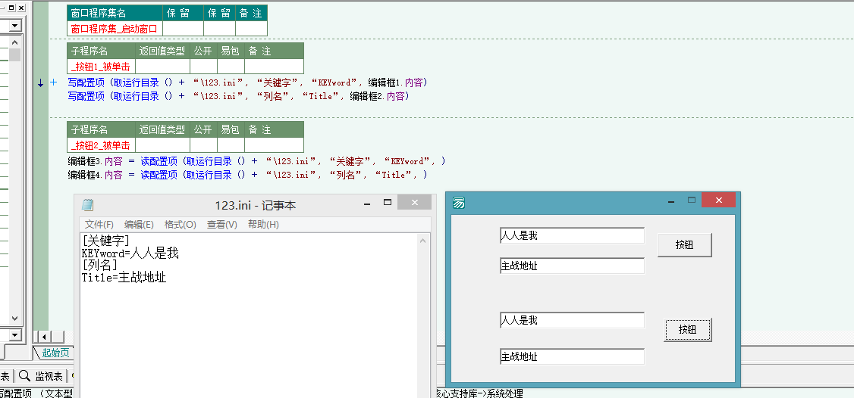Click 易包 header in _按钮2_被单击 table

coord(231,129)
